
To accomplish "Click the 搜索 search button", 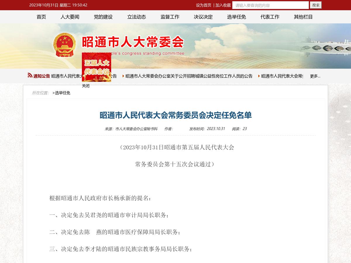I will tap(315, 5).
